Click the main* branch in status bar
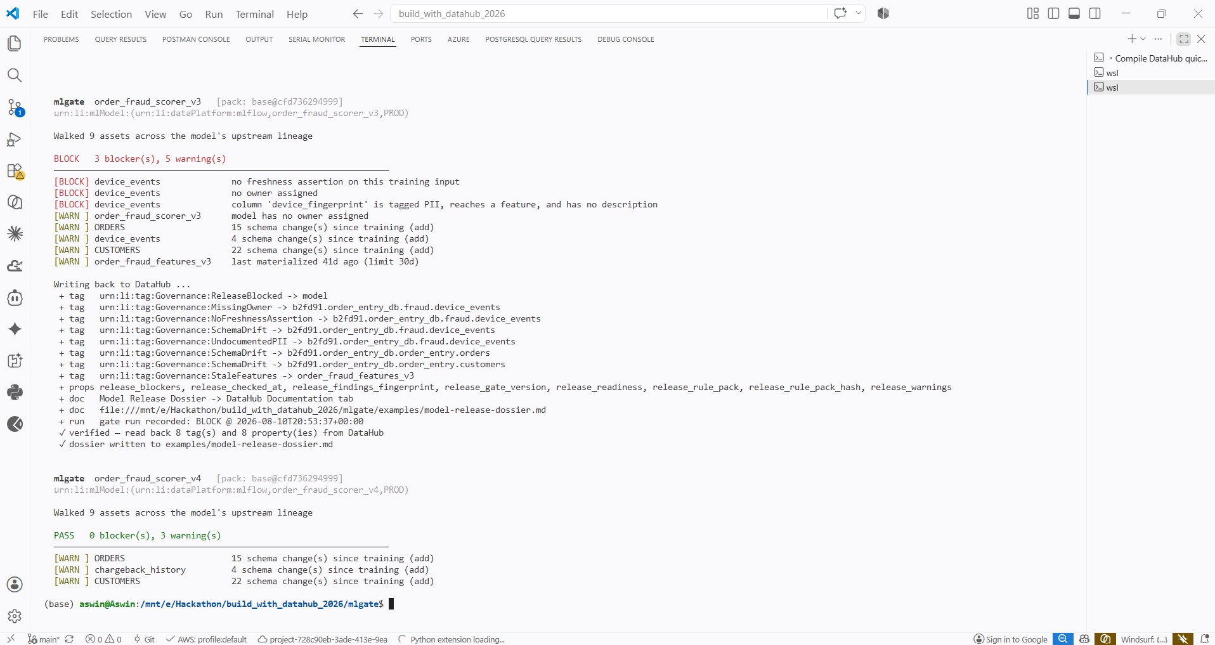 coord(43,639)
